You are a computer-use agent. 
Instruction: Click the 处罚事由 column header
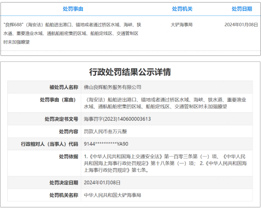pos(73,9)
